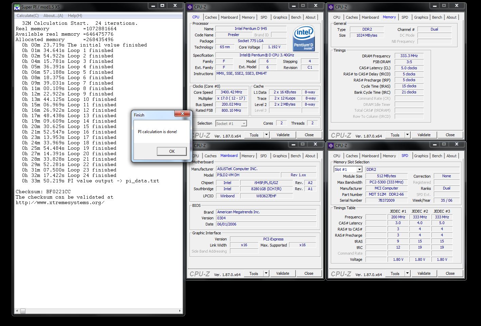The image size is (481, 326).
Task: Switch to Caches tab in CPU window
Action: click(211, 17)
